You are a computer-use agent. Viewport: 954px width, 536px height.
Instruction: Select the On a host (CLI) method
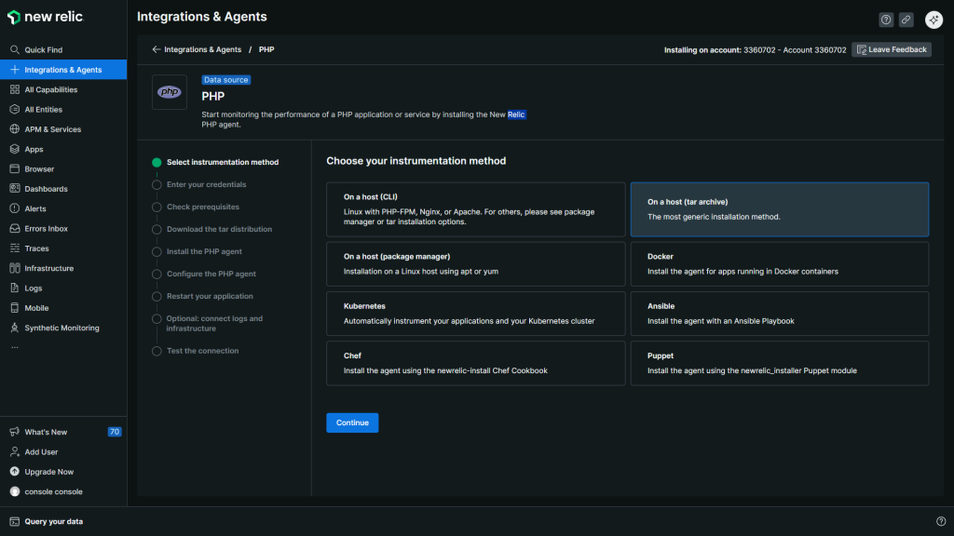pyautogui.click(x=475, y=209)
